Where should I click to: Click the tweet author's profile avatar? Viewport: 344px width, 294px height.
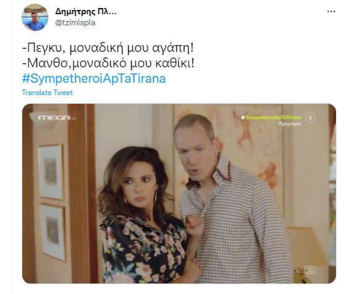35,17
